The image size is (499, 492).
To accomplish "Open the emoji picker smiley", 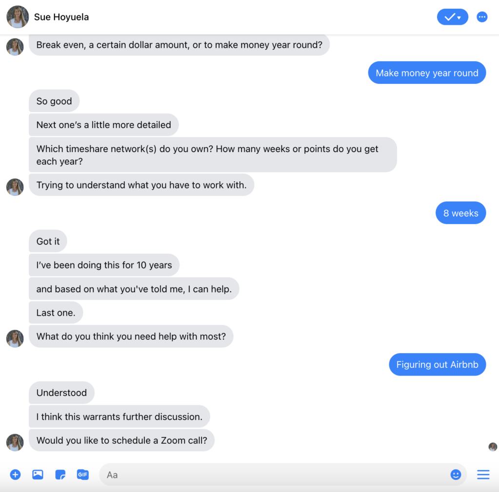I will click(x=456, y=474).
